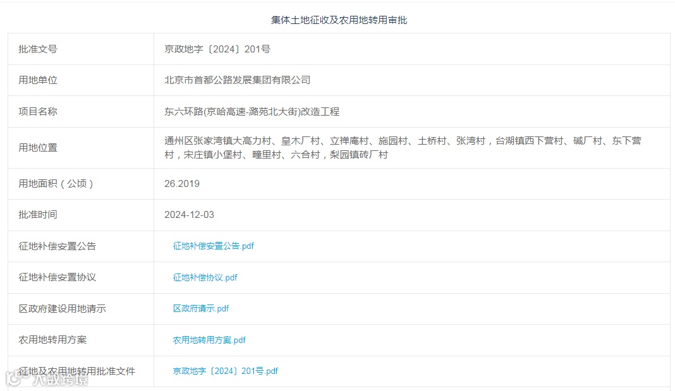Click the 征地补偿安置公告 row label
Viewport: 675px width, 391px height.
click(x=58, y=246)
